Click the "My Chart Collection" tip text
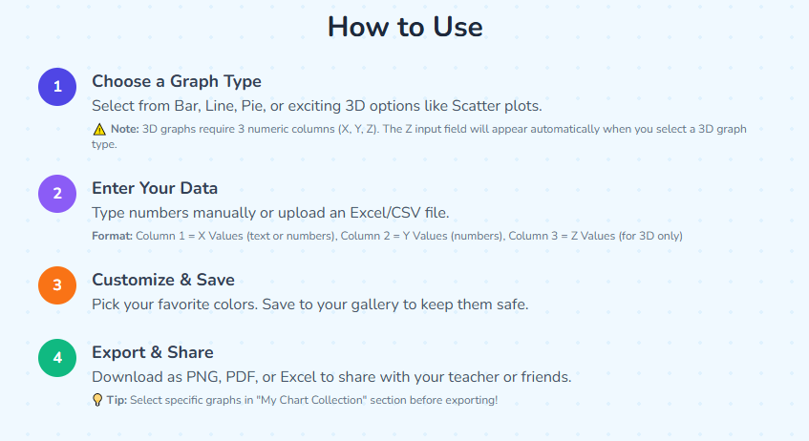Screen dimensions: 809x441 point(315,400)
